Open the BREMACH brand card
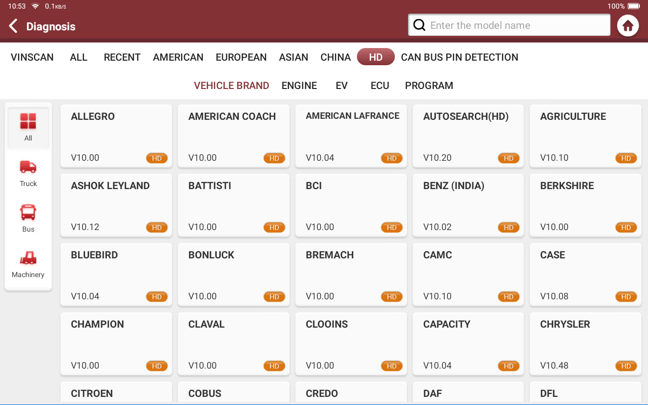The height and width of the screenshot is (405, 648). pos(351,275)
